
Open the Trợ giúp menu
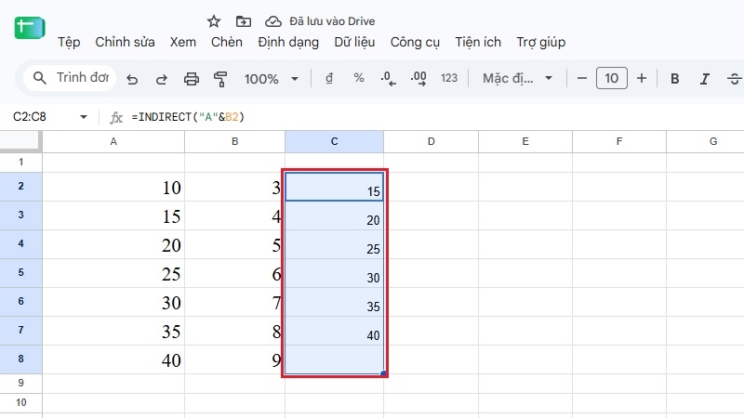541,42
